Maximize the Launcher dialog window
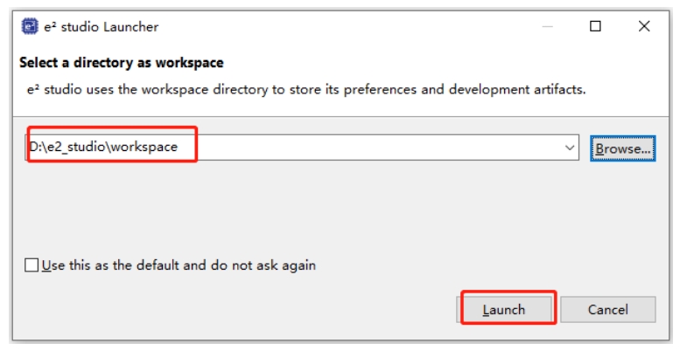 595,26
